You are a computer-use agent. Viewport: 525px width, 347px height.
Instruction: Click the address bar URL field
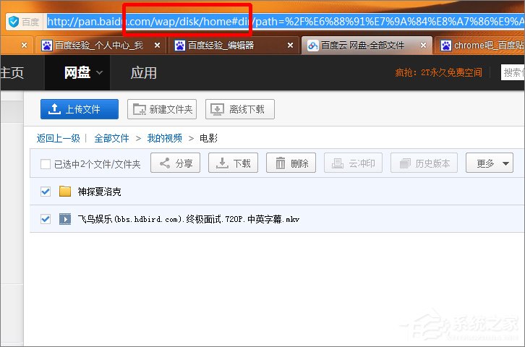click(x=286, y=22)
